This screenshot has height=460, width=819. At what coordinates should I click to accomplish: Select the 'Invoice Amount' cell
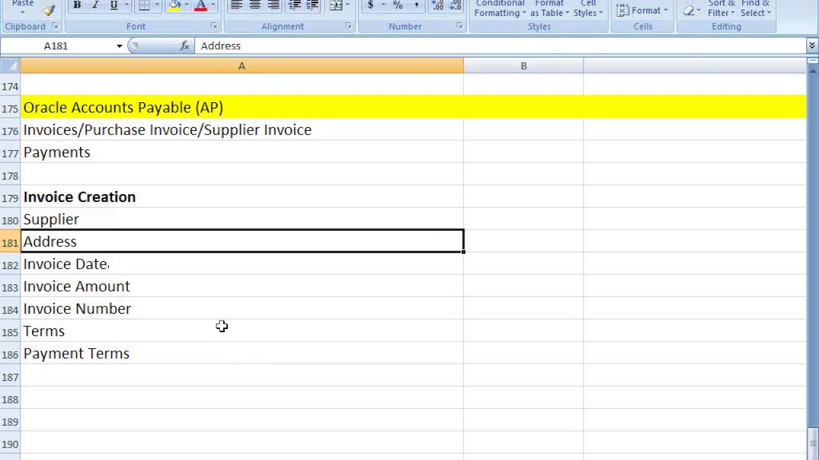[242, 286]
